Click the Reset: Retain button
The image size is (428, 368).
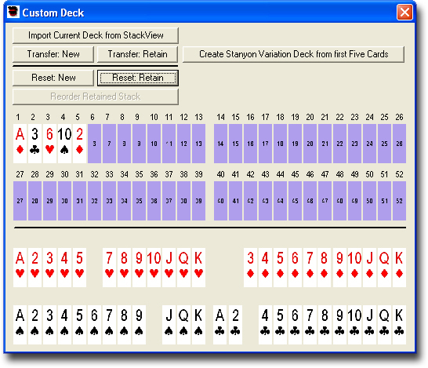138,78
